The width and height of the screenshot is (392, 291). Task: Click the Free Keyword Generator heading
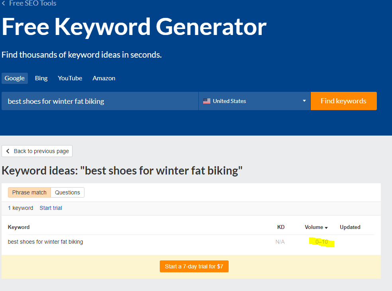134,27
